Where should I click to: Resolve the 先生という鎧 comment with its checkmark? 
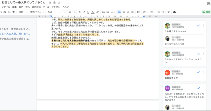pos(199,88)
